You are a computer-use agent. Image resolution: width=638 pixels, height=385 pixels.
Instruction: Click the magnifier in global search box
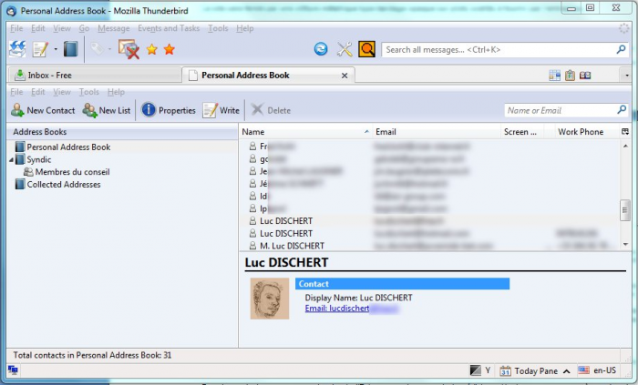point(621,49)
